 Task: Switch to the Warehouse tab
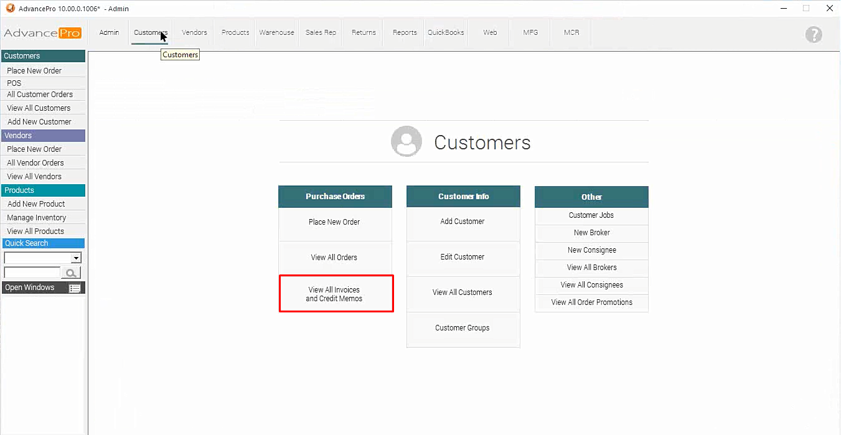(276, 32)
